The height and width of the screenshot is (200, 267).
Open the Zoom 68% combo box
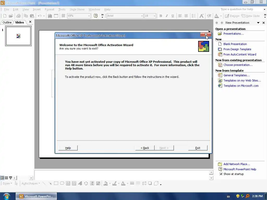click(x=79, y=16)
